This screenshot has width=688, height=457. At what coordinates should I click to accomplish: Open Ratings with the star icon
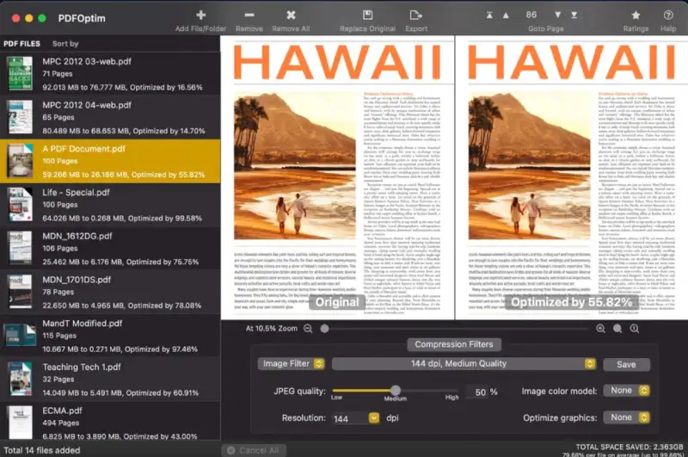point(636,15)
